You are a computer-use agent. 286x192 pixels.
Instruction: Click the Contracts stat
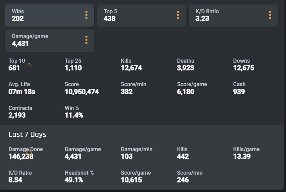(20, 112)
